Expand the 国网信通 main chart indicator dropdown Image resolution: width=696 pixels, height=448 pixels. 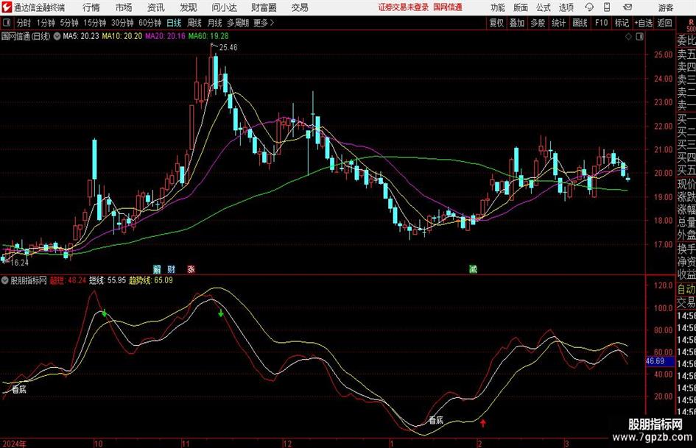pyautogui.click(x=57, y=36)
